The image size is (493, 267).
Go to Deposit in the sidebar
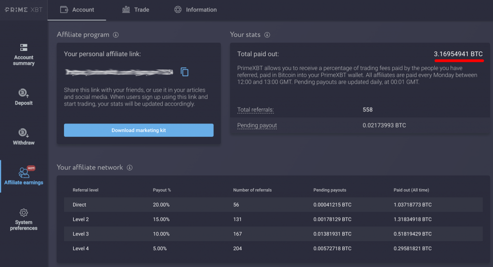coord(24,97)
